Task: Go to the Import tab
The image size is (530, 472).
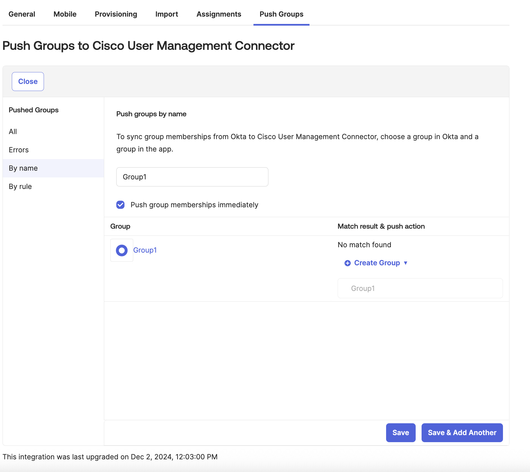Action: point(167,14)
